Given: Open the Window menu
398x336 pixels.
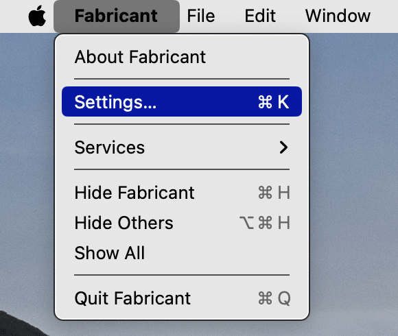Looking at the screenshot, I should pos(338,16).
